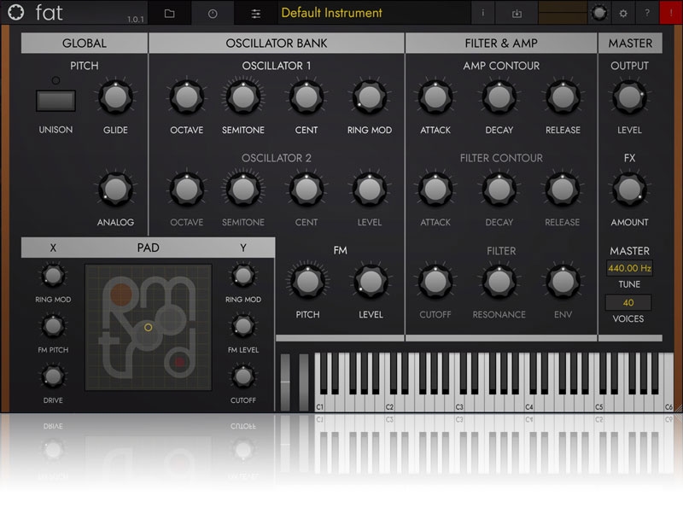Click the yellow cursor in XY pad
The image size is (683, 525).
148,327
